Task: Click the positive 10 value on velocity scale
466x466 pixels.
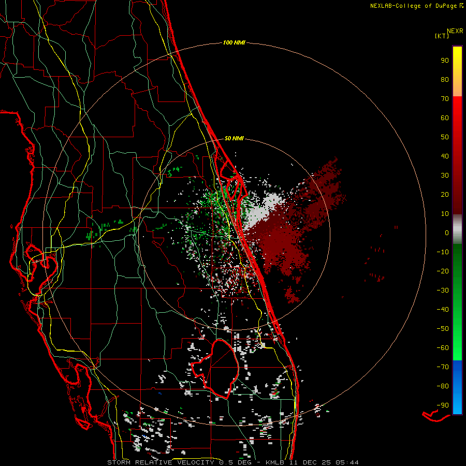Action: pyautogui.click(x=445, y=214)
